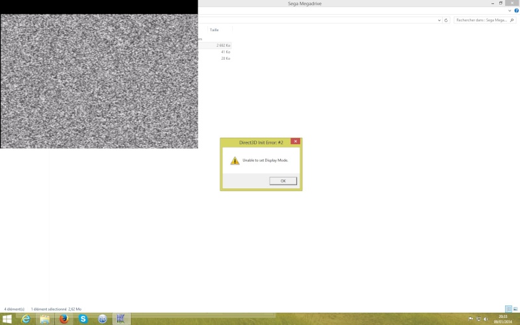Restore down the Sega Megadrive window
Screen dimensions: 520x325
500,3
